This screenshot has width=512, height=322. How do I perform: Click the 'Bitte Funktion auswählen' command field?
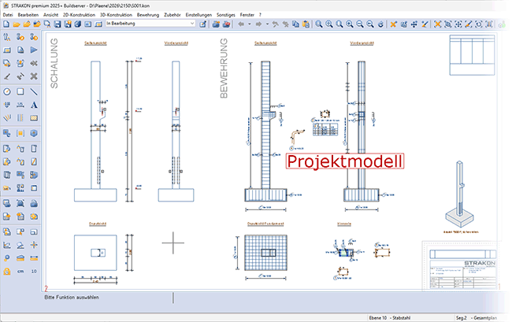coord(87,298)
